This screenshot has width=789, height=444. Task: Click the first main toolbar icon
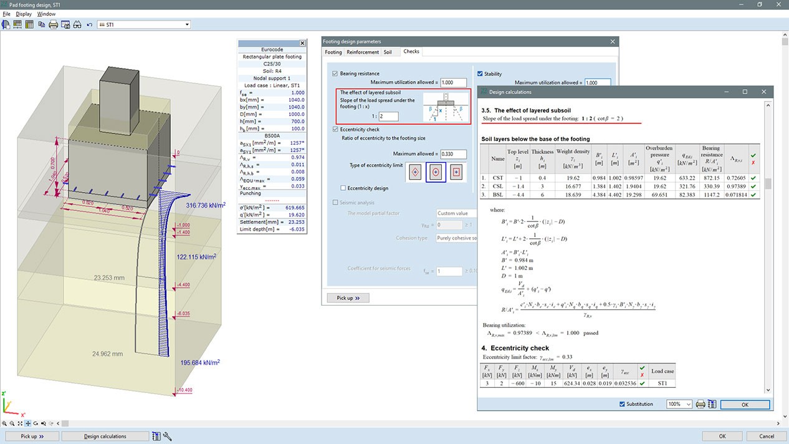[x=6, y=24]
